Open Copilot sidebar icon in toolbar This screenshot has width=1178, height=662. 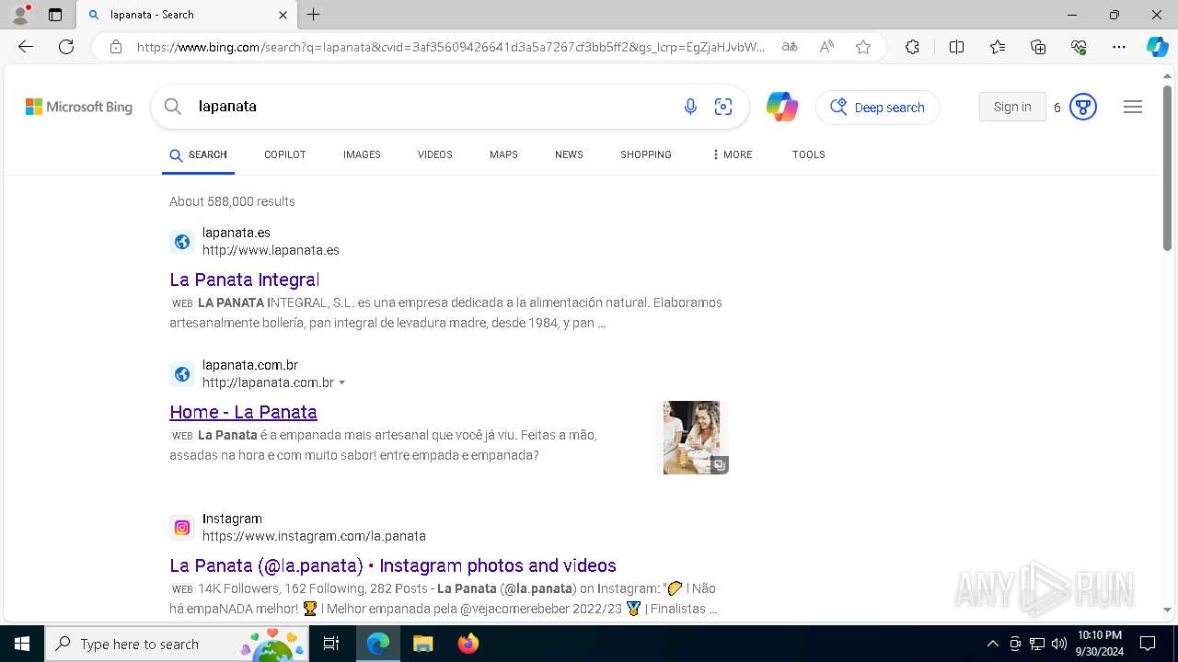click(1157, 47)
